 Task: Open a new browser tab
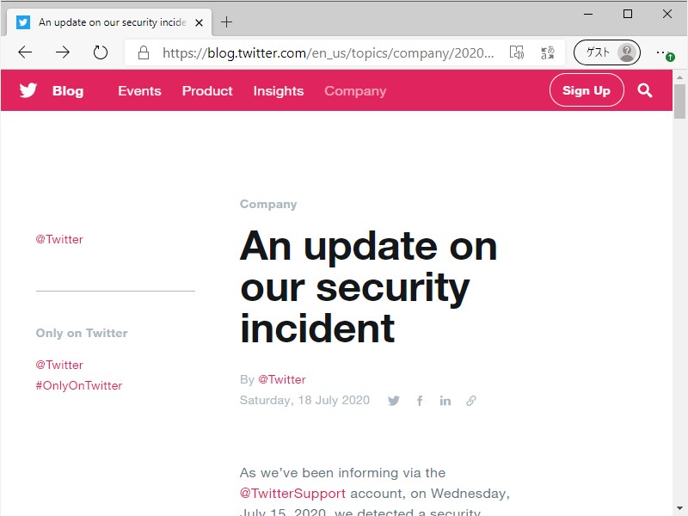coord(227,22)
